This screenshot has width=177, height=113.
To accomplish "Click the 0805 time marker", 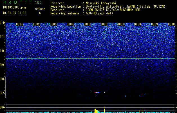I will point(87,24).
